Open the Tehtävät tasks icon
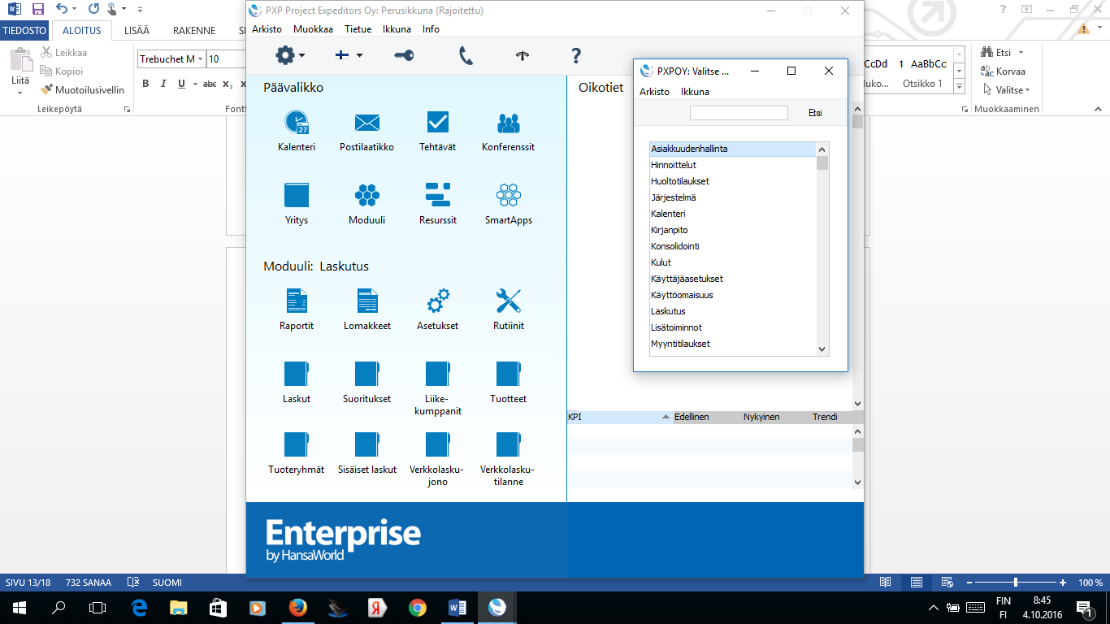The height and width of the screenshot is (624, 1110). (438, 122)
